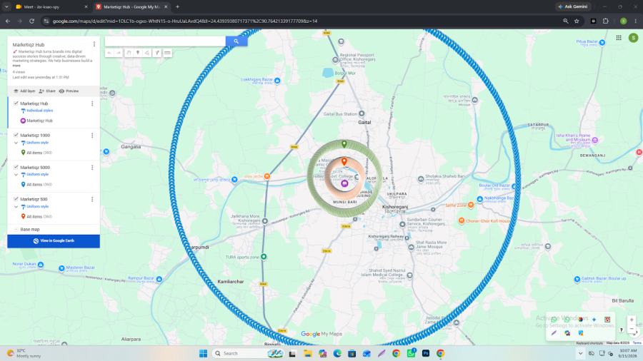
Task: Collapse Marketiqz 500 layer items chevron
Action: (16, 207)
